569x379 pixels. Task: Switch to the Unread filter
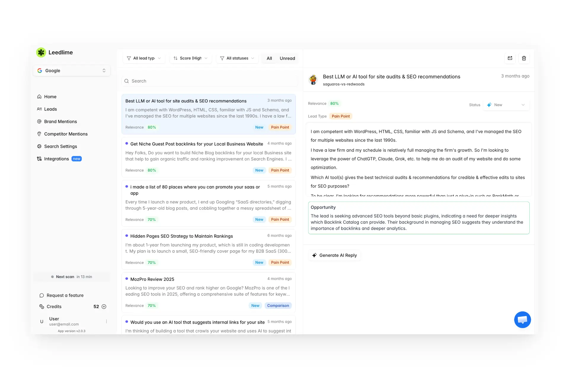(287, 58)
